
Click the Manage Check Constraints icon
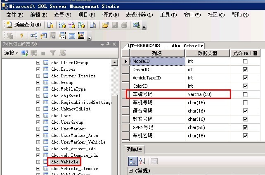[x=72, y=36]
